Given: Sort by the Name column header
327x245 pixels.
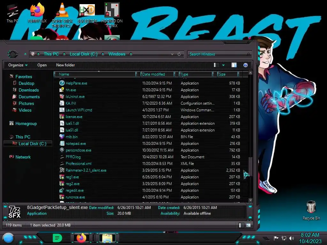Looking at the screenshot, I should pos(95,74).
